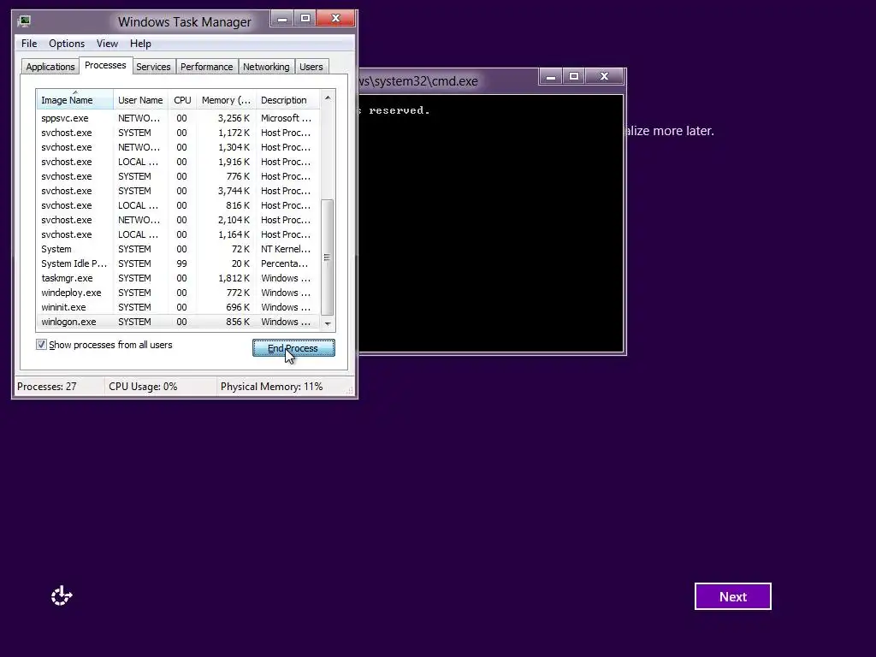Select the wininit.exe process row
Image resolution: width=876 pixels, height=657 pixels.
coord(178,307)
